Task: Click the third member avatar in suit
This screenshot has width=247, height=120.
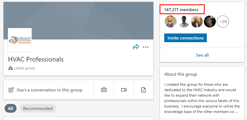Action: click(x=197, y=21)
